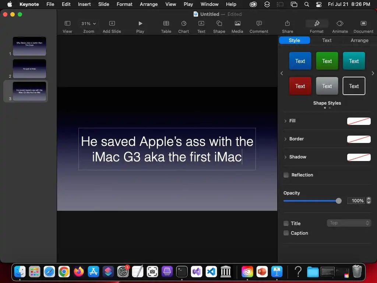
Task: Go to previous shape styles page
Action: tap(282, 73)
